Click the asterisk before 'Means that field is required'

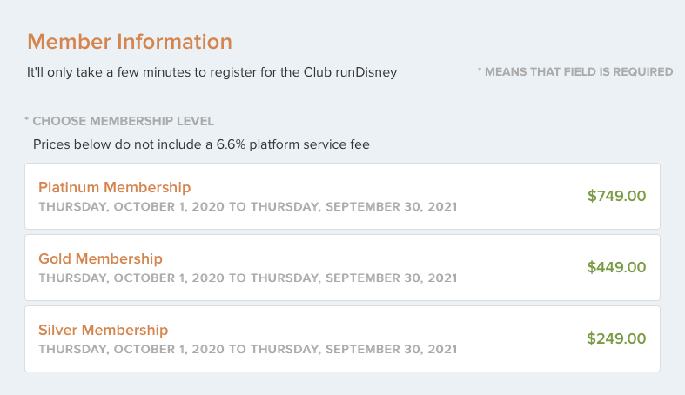480,71
